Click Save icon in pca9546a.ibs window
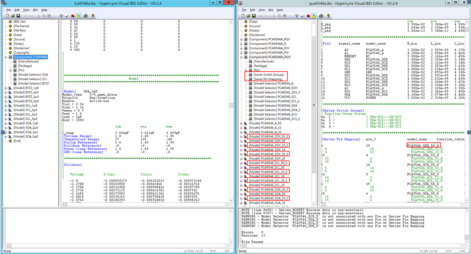The width and height of the screenshot is (471, 254). pos(254,16)
